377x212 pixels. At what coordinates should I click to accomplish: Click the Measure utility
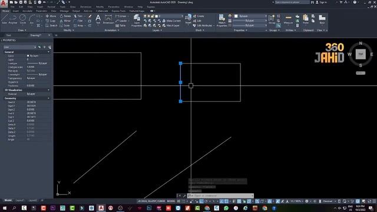point(288,19)
